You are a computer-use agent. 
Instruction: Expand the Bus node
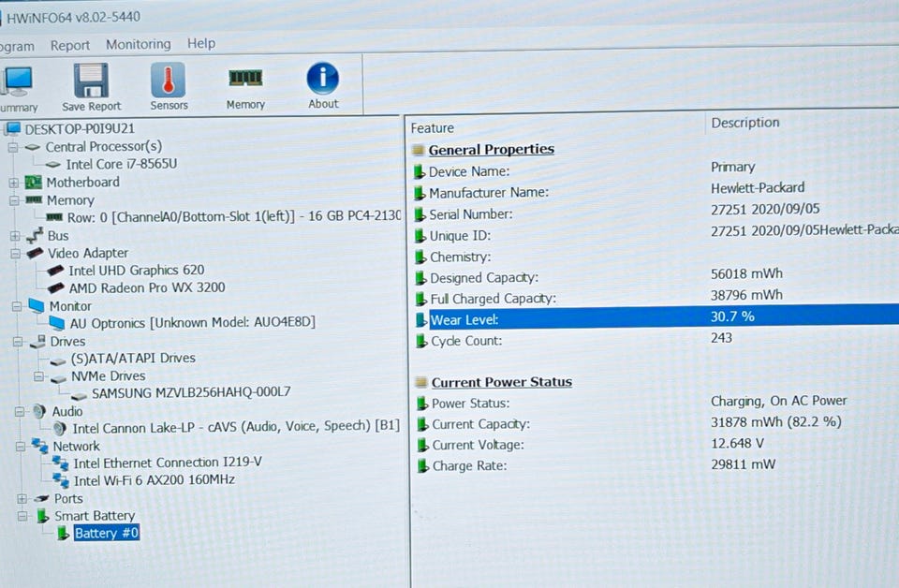point(15,236)
